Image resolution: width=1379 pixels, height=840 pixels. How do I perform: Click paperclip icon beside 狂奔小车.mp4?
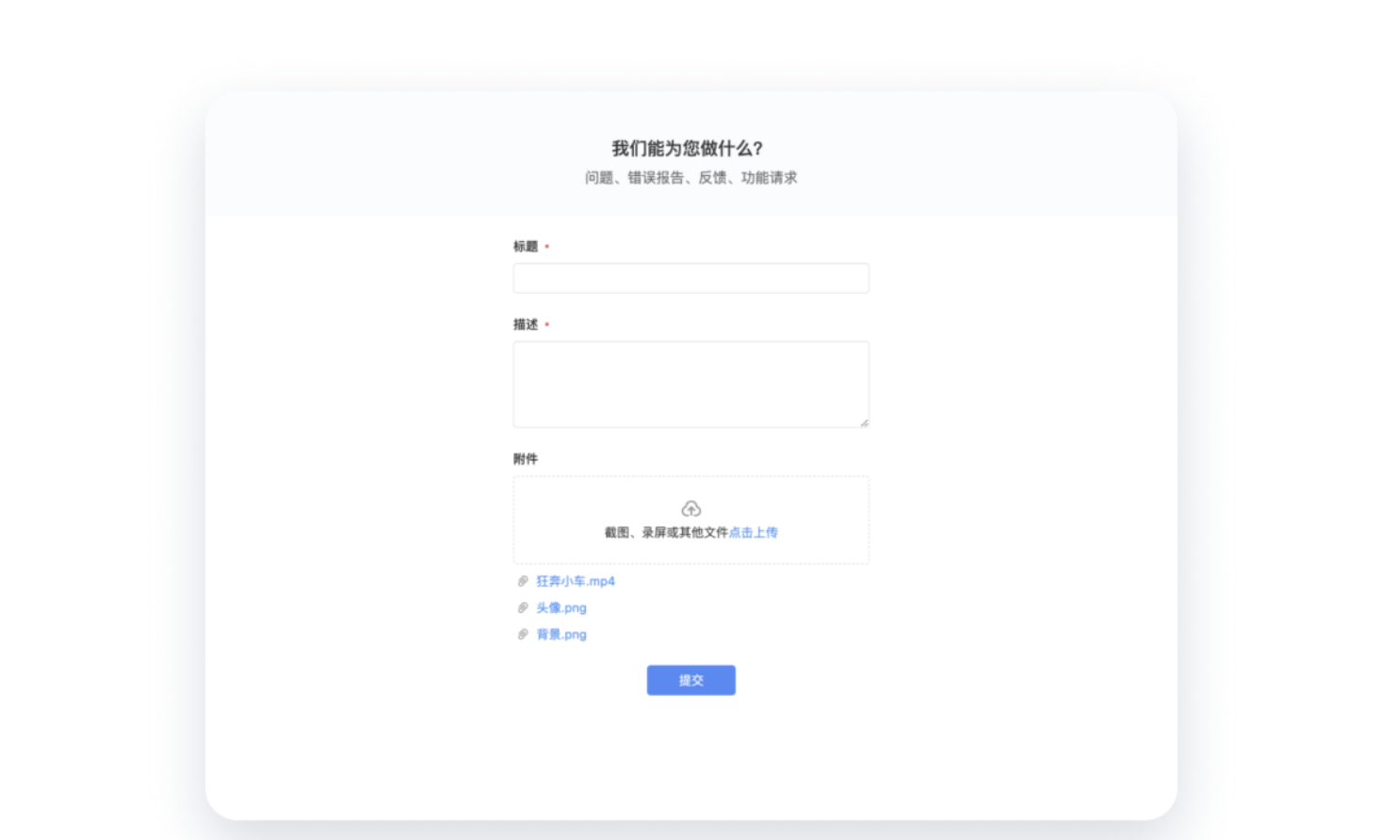[x=523, y=581]
